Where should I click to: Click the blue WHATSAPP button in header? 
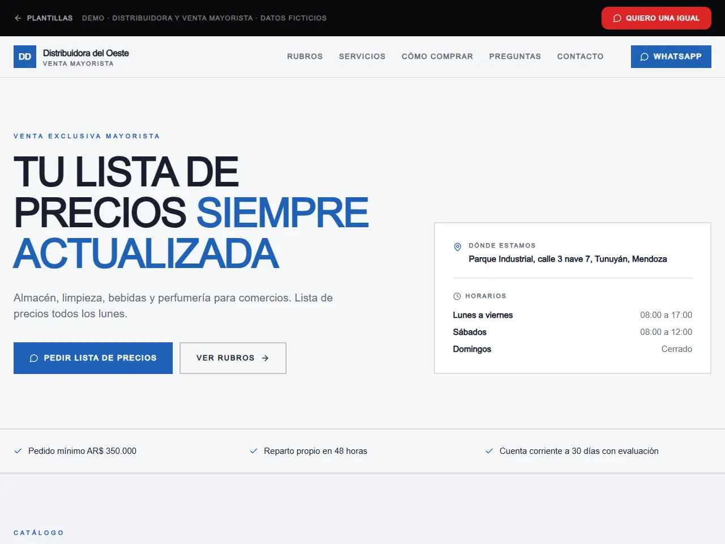tap(671, 57)
